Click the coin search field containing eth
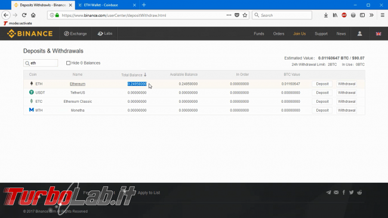 click(x=41, y=63)
